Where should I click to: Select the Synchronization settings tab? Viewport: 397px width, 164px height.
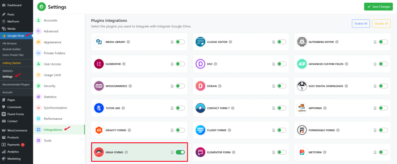(x=59, y=108)
